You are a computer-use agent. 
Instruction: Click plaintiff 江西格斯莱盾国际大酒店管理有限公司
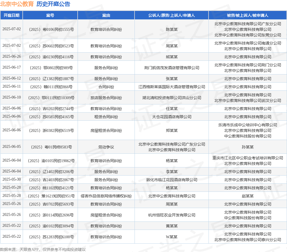pos(172,87)
